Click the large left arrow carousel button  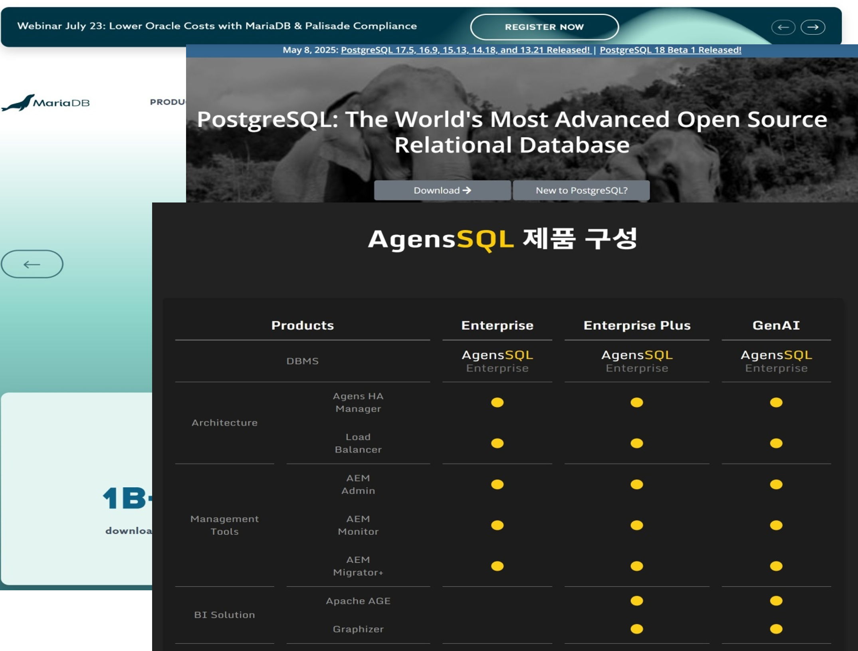32,264
